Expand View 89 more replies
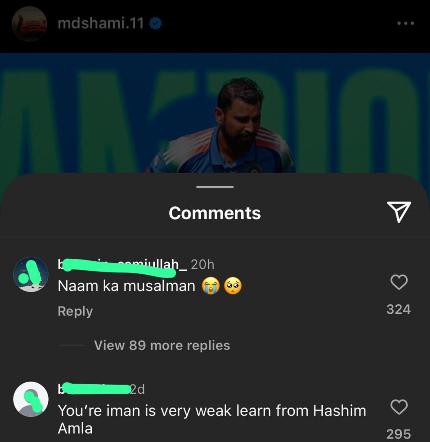 point(162,345)
